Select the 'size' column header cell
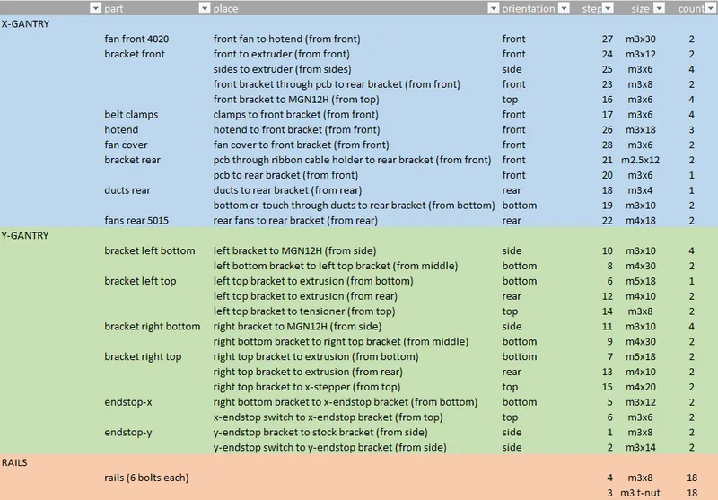Image resolution: width=718 pixels, height=500 pixels. (x=640, y=9)
